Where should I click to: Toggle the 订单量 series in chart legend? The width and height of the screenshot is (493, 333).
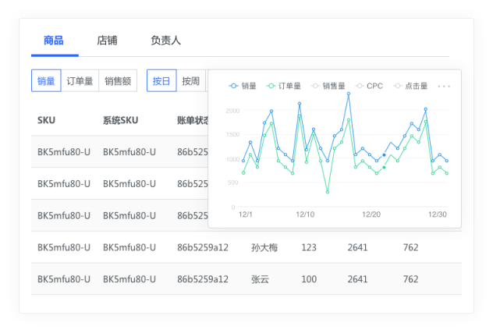[284, 86]
